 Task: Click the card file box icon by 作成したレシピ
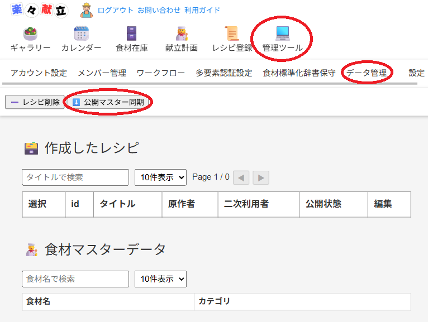[x=31, y=148]
